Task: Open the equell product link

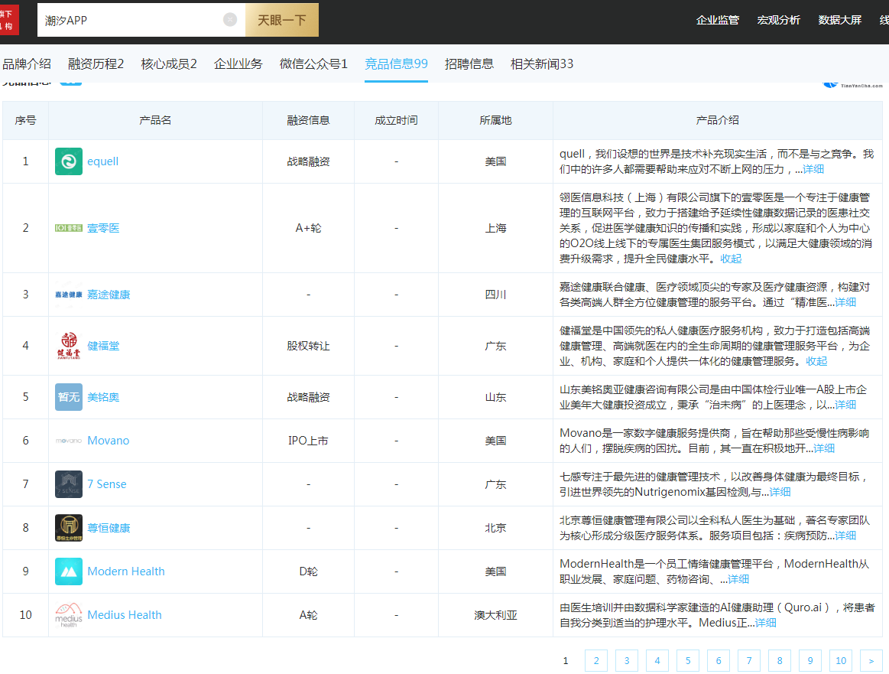Action: [102, 161]
